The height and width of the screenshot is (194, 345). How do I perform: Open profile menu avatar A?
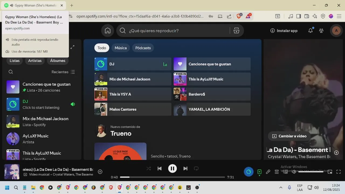[x=336, y=31]
